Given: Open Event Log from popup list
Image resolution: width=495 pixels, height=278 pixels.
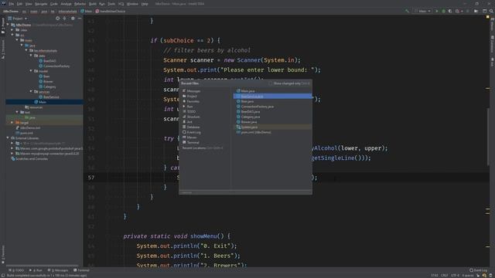Looking at the screenshot, I should pos(191,132).
